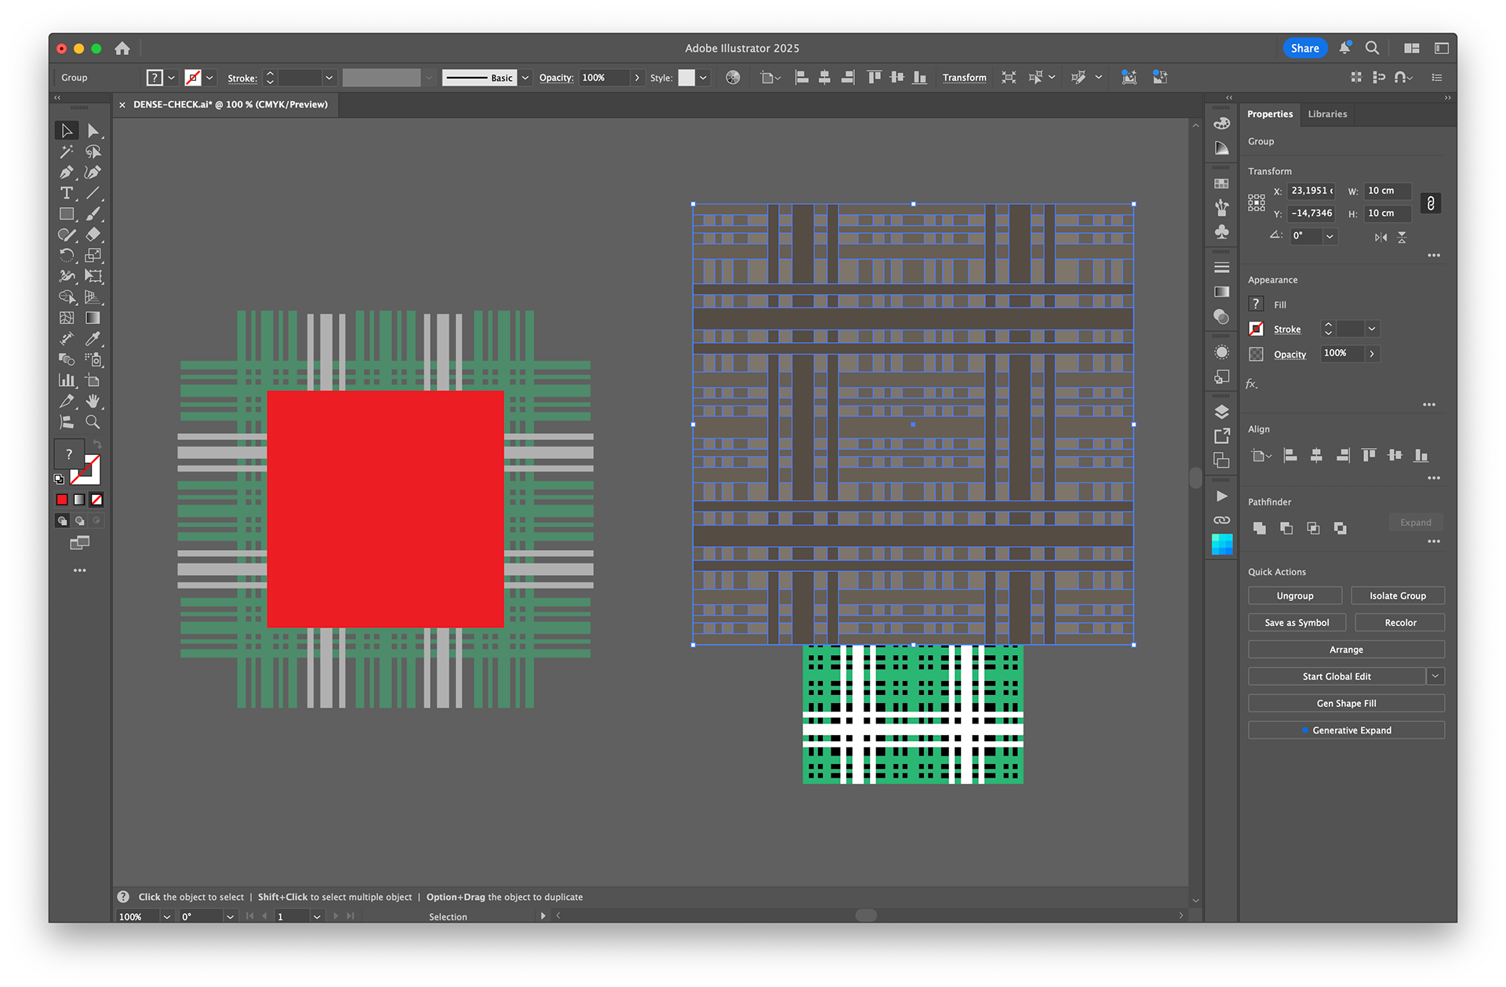The height and width of the screenshot is (987, 1506).
Task: Choose the Eyedropper tool
Action: [93, 339]
